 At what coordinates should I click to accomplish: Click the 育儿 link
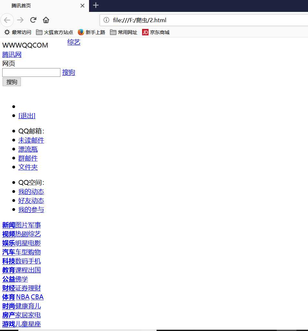click(34, 306)
